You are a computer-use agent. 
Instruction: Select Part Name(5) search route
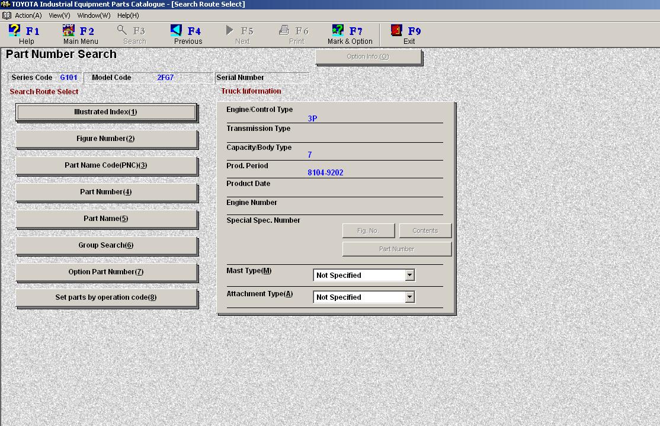(106, 219)
